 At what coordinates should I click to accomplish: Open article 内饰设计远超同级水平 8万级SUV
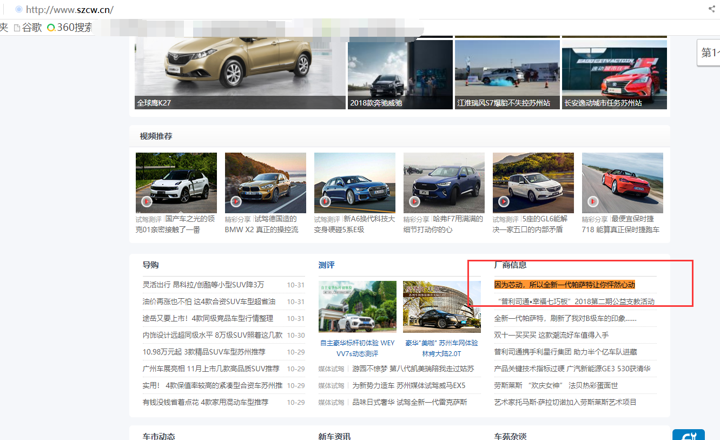pyautogui.click(x=213, y=335)
